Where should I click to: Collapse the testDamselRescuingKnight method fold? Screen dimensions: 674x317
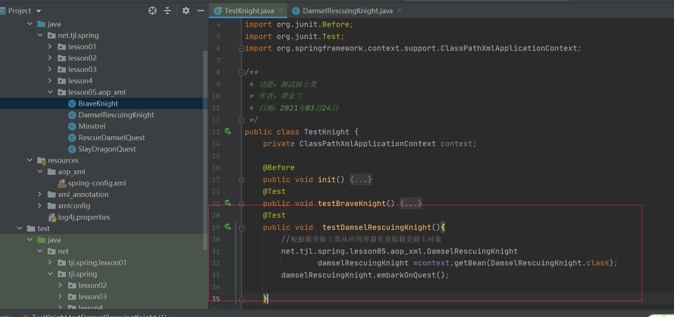241,228
